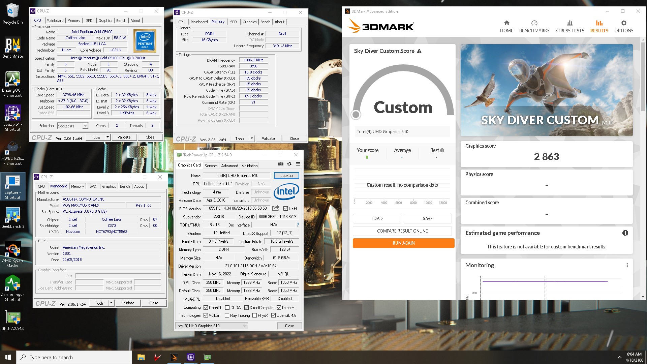Toggle PhysX checkbox in GPU-Z
The height and width of the screenshot is (364, 647).
tap(254, 315)
